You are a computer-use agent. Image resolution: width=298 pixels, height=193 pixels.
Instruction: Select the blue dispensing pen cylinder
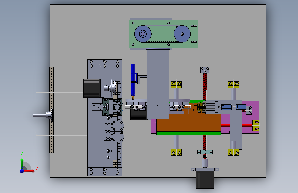click(x=133, y=80)
